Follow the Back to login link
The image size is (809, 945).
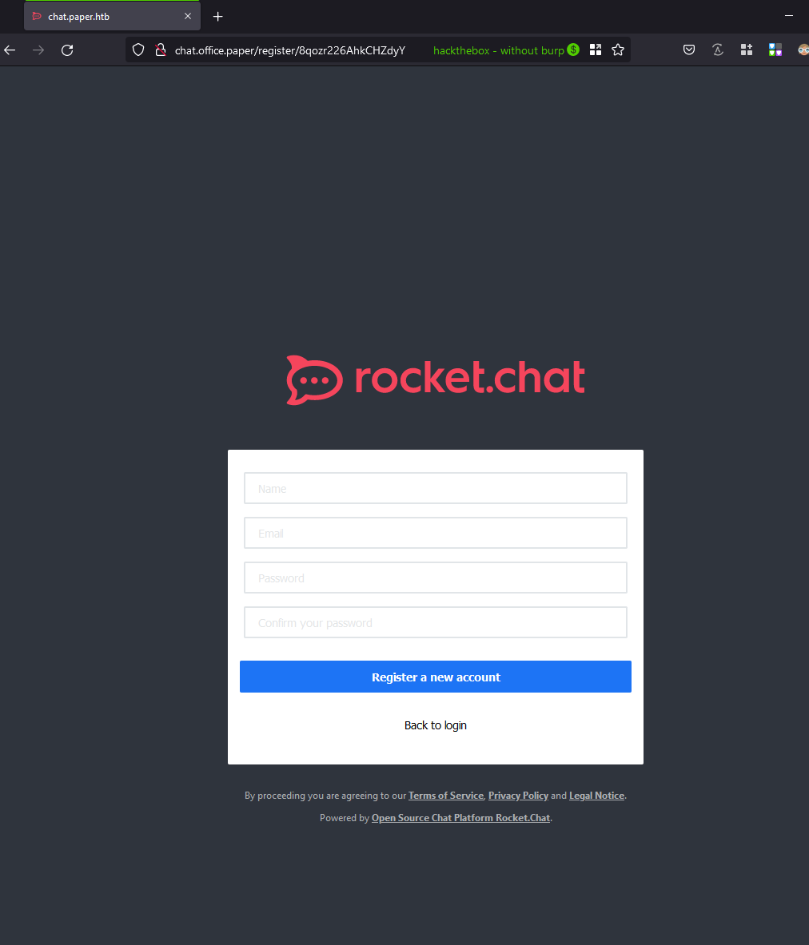click(x=436, y=725)
